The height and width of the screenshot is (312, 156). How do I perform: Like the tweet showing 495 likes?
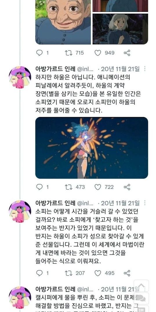(x=98, y=273)
